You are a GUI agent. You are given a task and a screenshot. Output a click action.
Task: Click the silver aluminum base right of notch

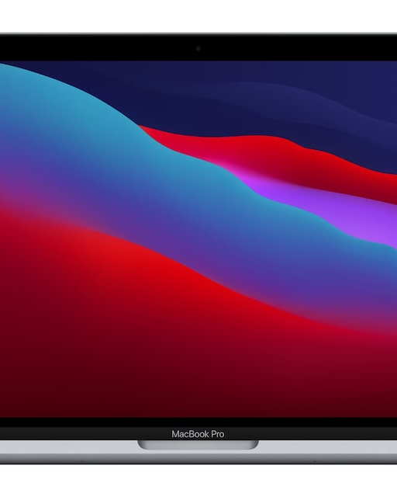pos(328,447)
